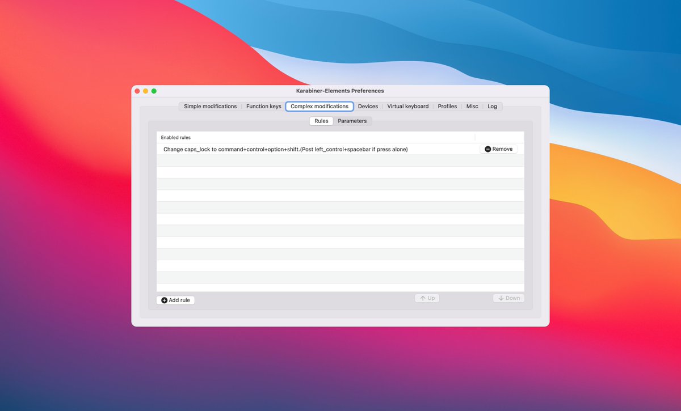
Task: Switch to the Parameters sub-tab
Action: click(x=352, y=121)
